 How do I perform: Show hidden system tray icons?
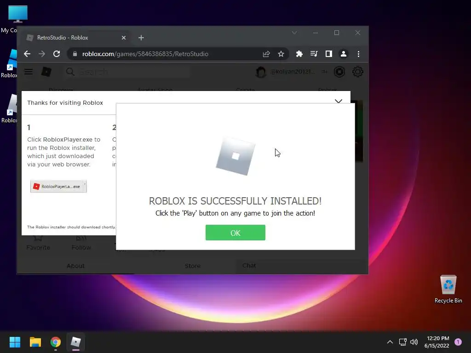[x=390, y=342]
